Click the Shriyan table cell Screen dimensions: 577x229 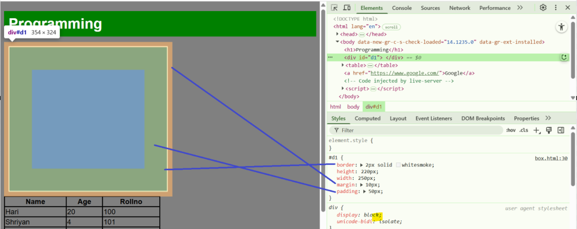click(x=35, y=222)
